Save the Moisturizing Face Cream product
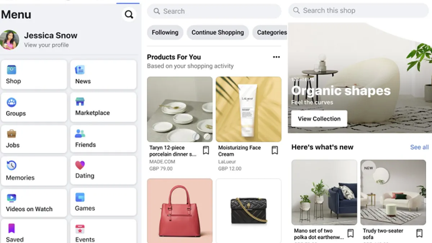 [275, 150]
